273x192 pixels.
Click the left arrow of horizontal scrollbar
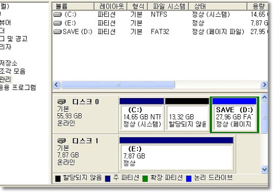point(56,85)
